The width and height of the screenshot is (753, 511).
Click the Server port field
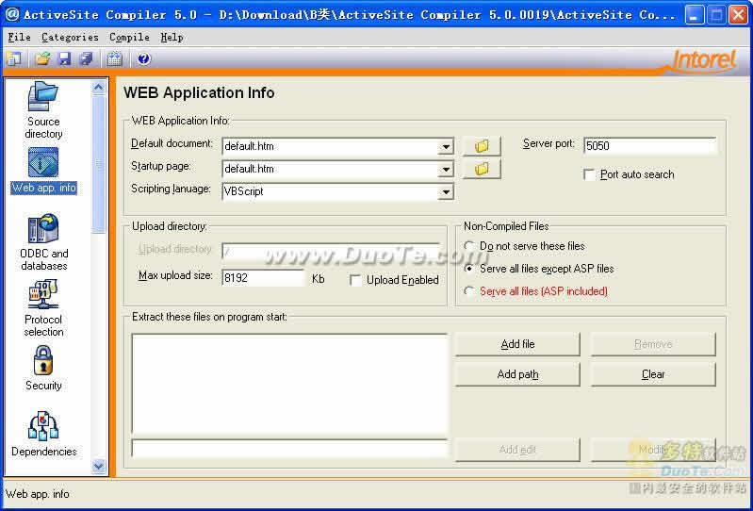click(x=650, y=146)
